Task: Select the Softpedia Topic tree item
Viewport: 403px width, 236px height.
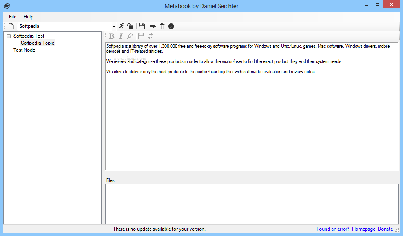Action: pos(38,43)
